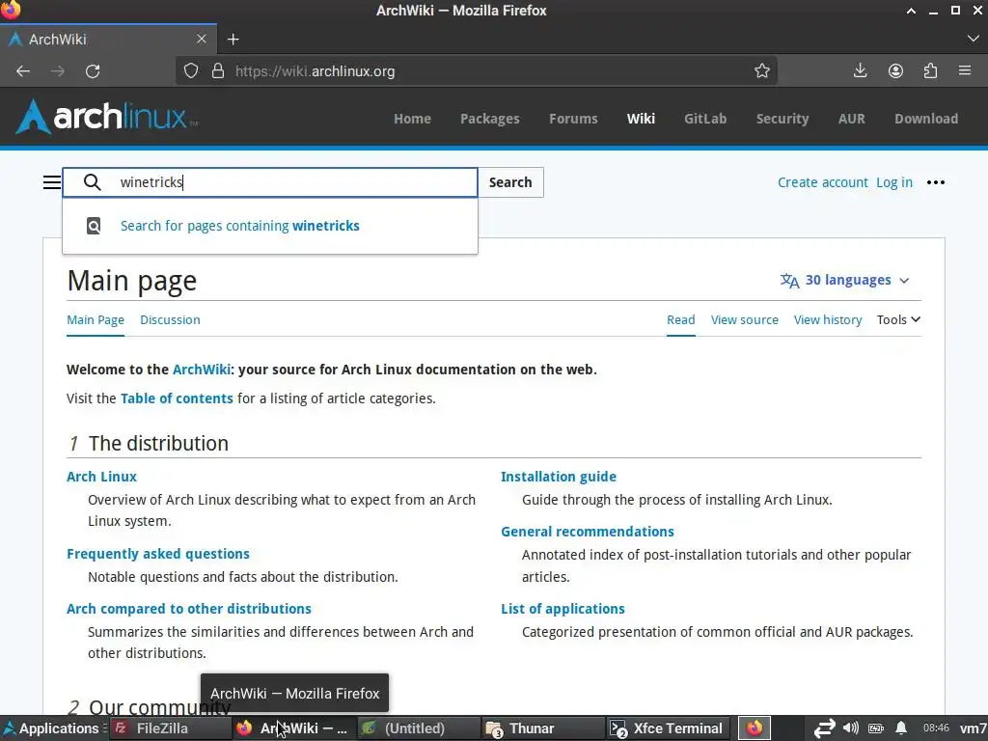The height and width of the screenshot is (741, 988).
Task: Select the Read tab
Action: (x=680, y=320)
